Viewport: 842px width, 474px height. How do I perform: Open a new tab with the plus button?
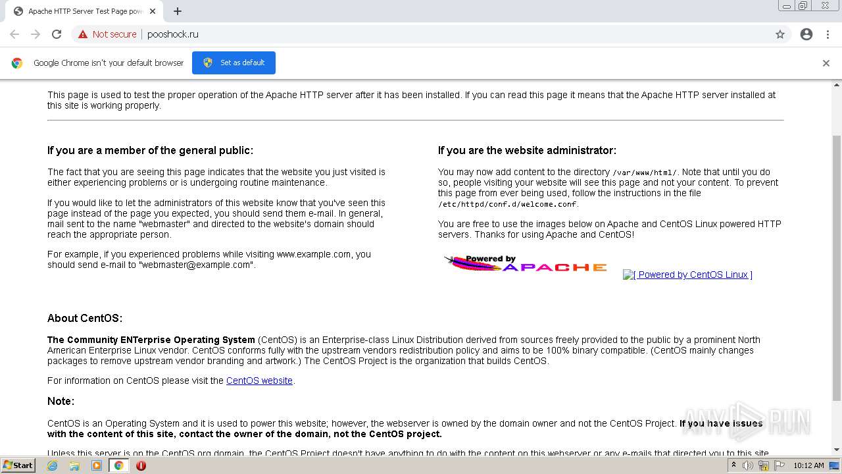click(x=178, y=11)
